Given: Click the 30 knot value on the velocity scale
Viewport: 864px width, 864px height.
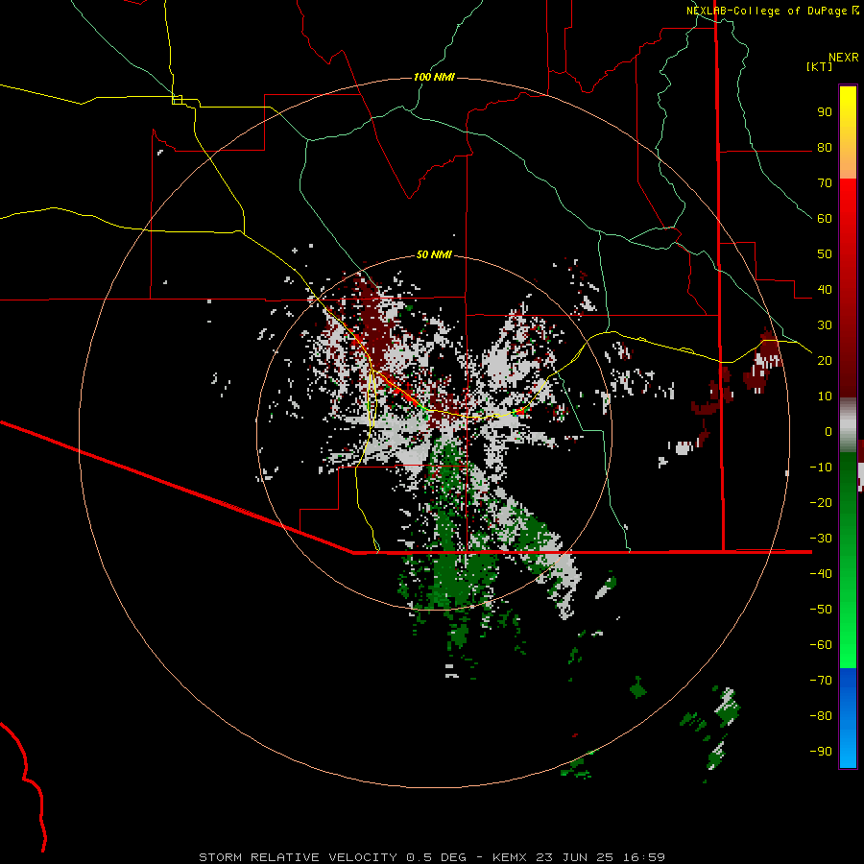Looking at the screenshot, I should click(x=825, y=325).
